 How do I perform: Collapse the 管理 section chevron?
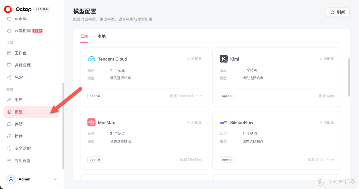[x=55, y=90]
